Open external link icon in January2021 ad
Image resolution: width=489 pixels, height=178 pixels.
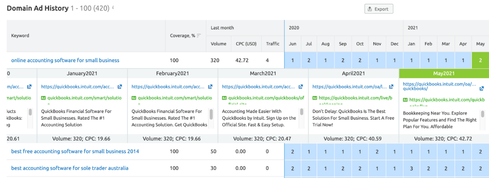click(x=120, y=87)
